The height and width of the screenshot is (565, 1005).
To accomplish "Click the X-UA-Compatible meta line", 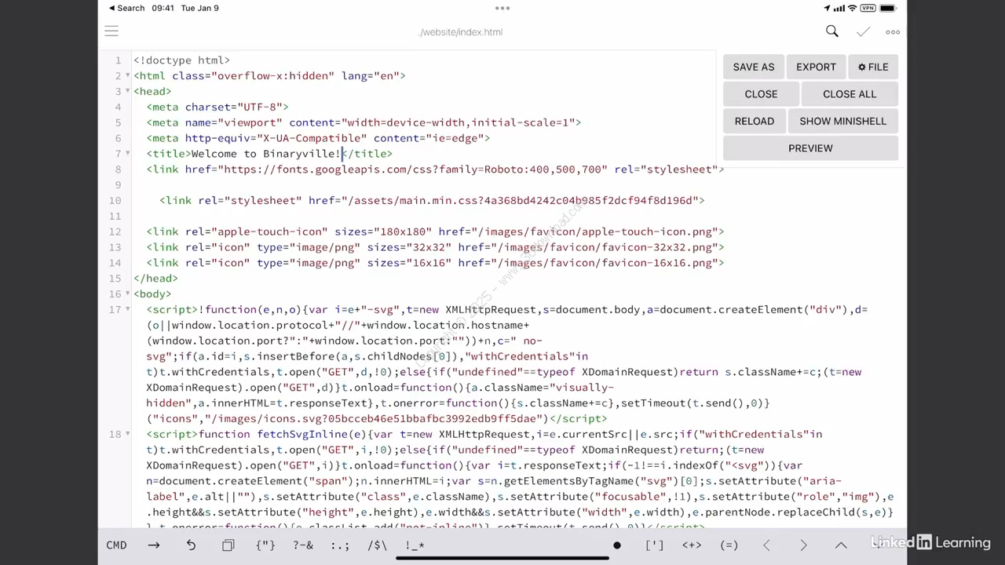I will [318, 138].
